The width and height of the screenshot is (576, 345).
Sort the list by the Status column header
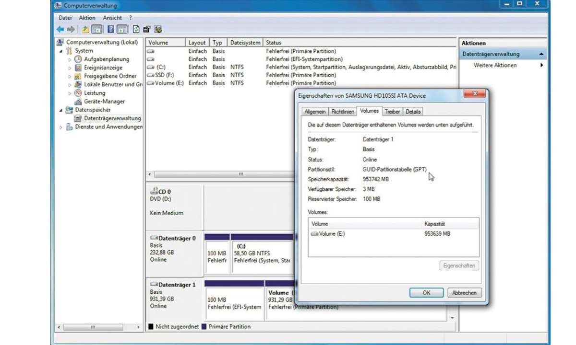click(x=360, y=43)
